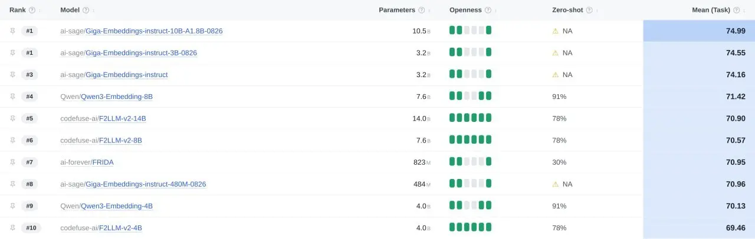Click help icon next to Rank header
The width and height of the screenshot is (755, 239).
coord(32,10)
